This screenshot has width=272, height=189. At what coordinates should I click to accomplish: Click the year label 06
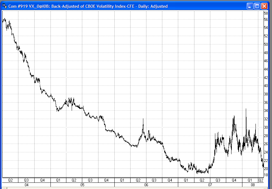coord(146,185)
